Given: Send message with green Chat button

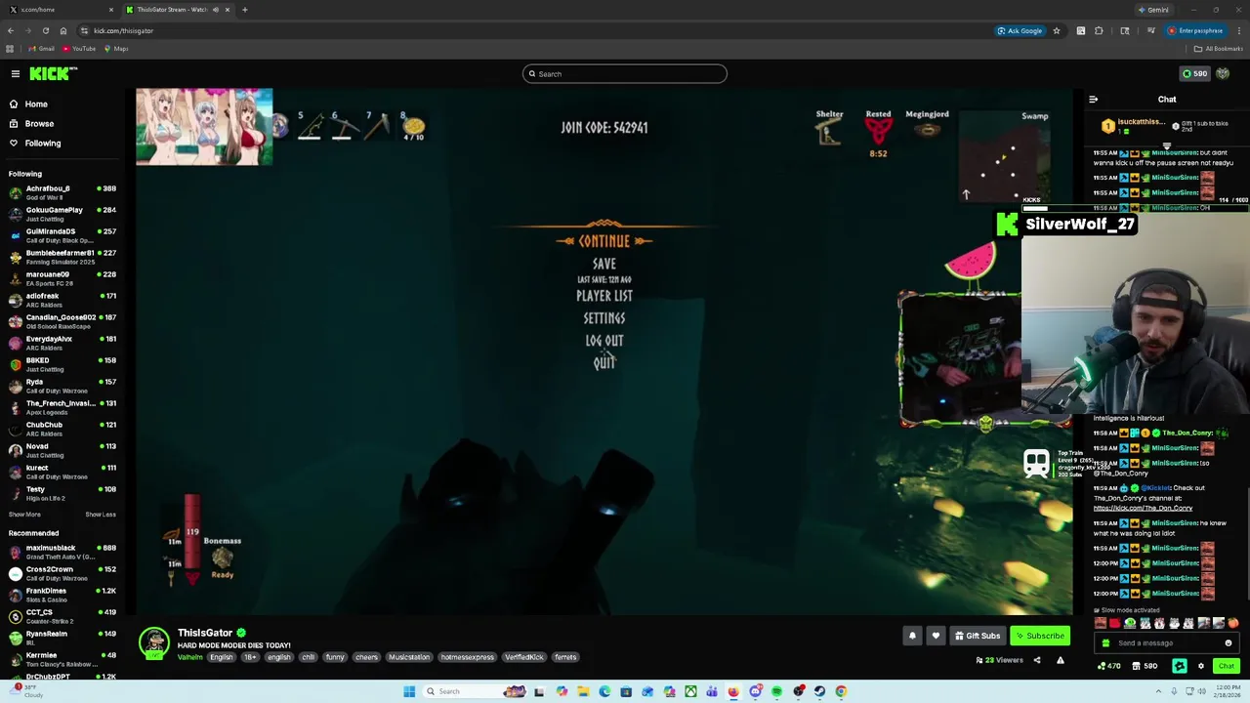Looking at the screenshot, I should click(1227, 666).
